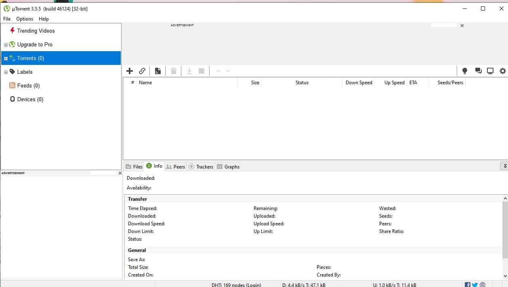Click the µTorrent logo in title bar
The image size is (508, 287).
(x=6, y=8)
